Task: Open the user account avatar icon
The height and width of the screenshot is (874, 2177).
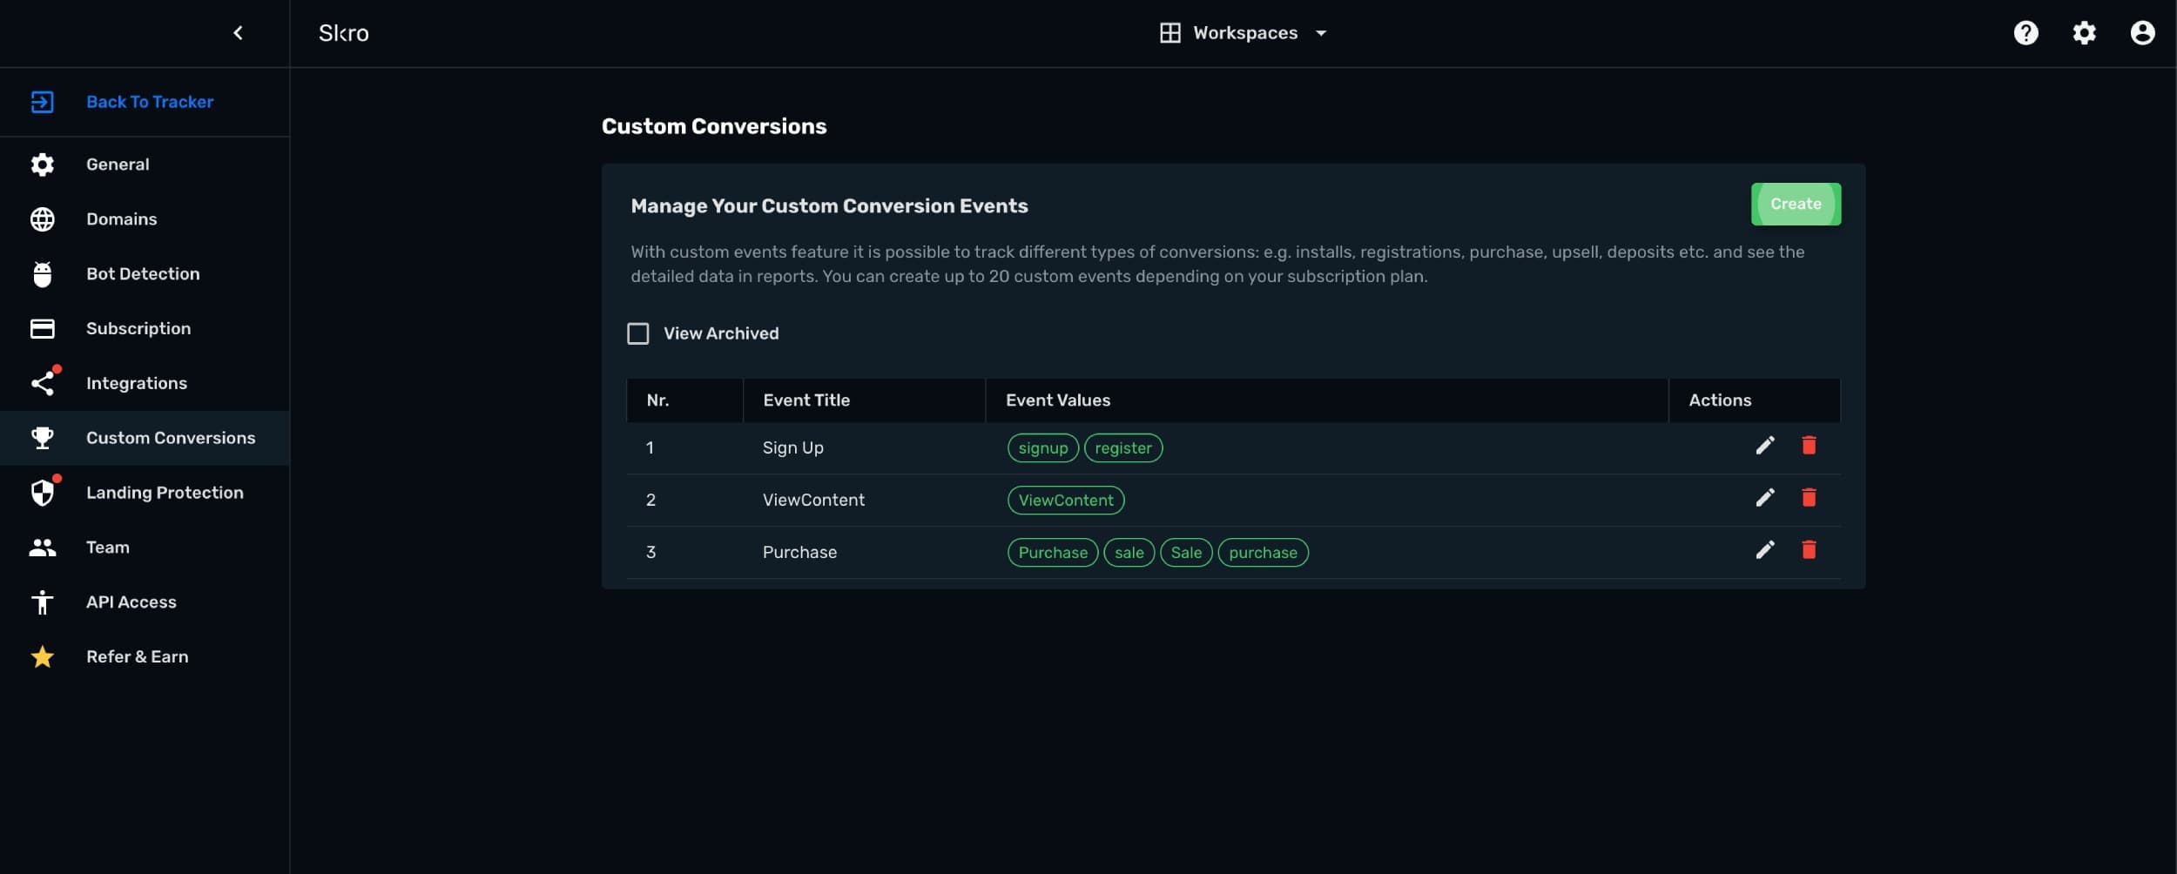Action: [x=2142, y=33]
